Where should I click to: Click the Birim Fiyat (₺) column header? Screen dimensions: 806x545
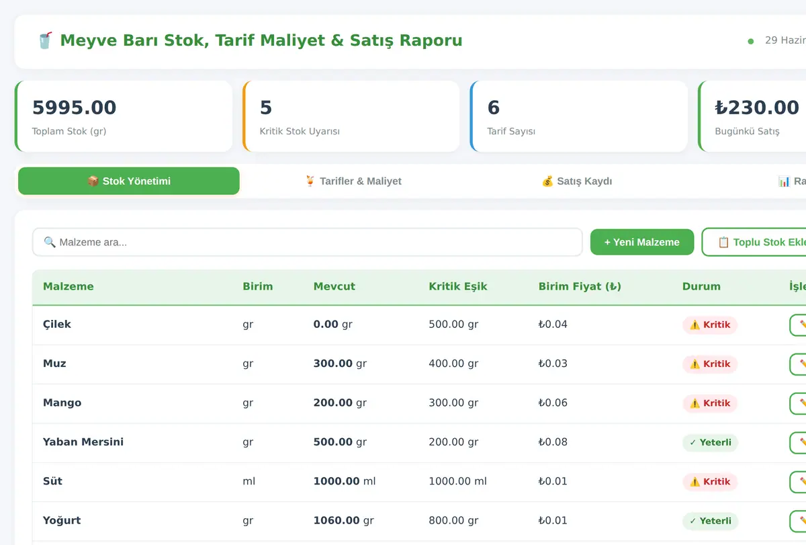(x=580, y=286)
